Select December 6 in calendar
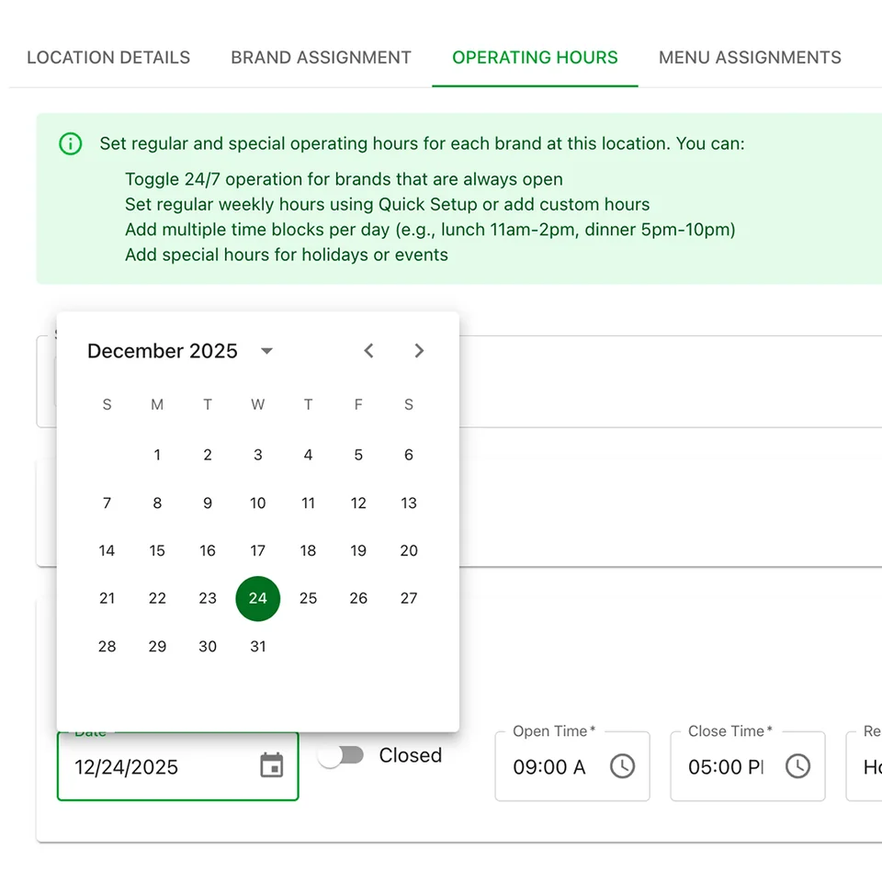 (409, 455)
